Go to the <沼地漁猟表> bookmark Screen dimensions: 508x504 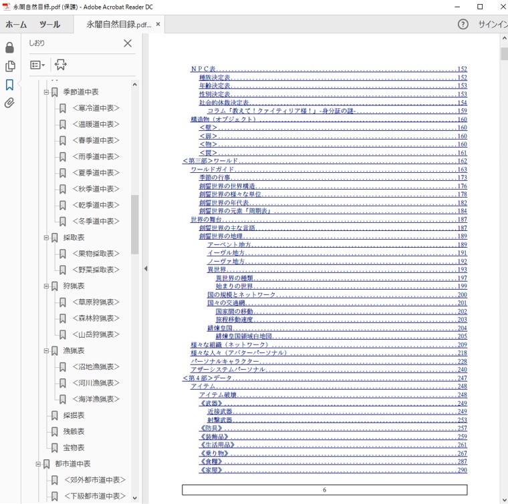(96, 367)
